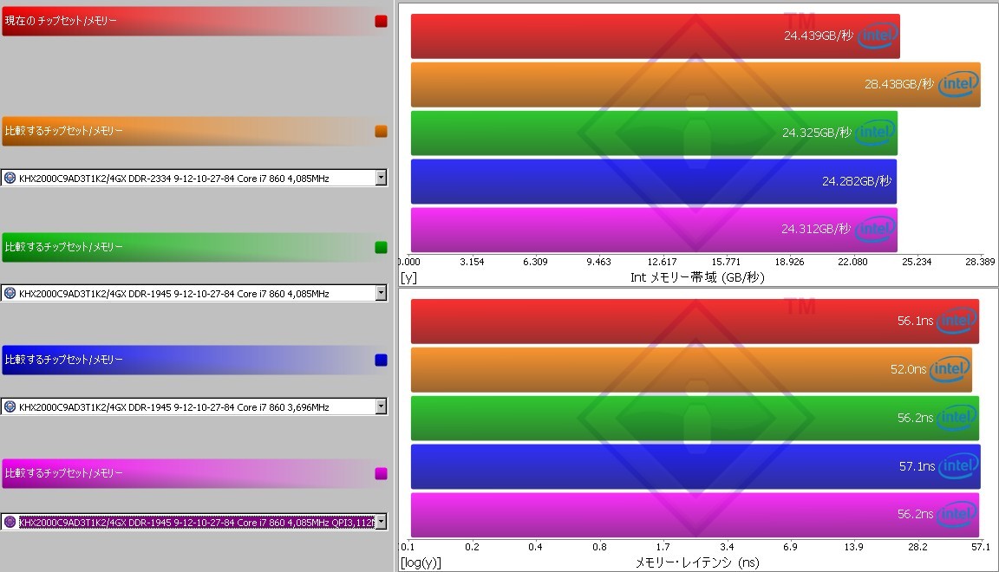Click the green comparison color swatch
The width and height of the screenshot is (999, 572).
coord(381,247)
